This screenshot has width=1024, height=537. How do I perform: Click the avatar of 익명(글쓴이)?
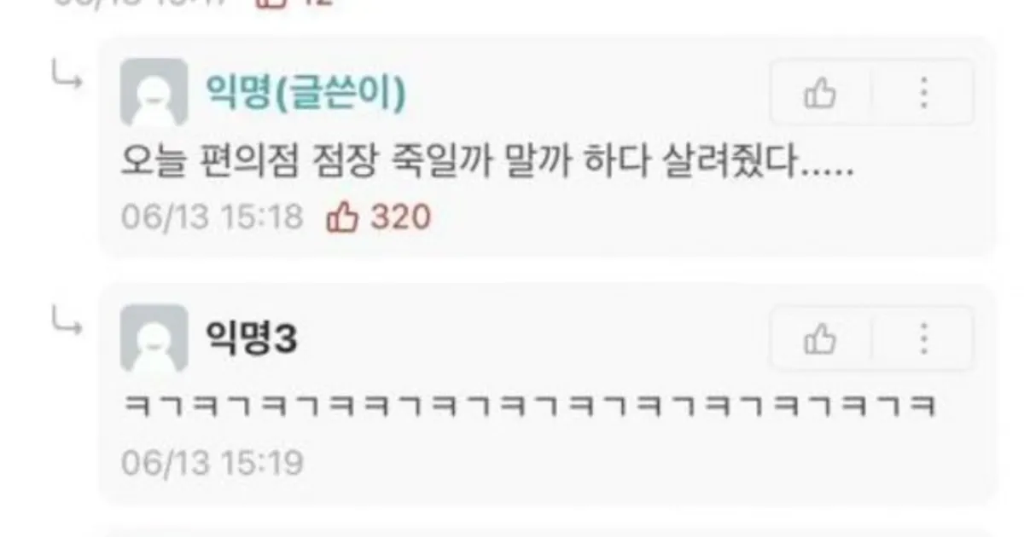tap(154, 92)
